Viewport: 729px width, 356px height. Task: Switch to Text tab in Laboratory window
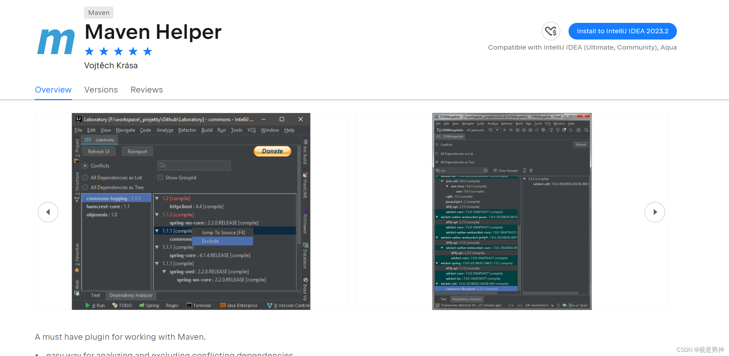[95, 295]
